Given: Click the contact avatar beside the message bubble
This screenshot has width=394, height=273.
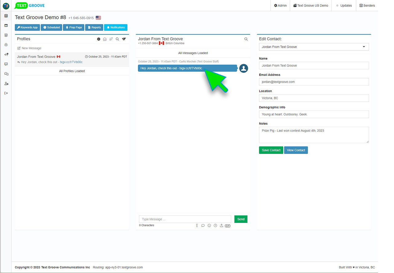Looking at the screenshot, I should (x=243, y=68).
